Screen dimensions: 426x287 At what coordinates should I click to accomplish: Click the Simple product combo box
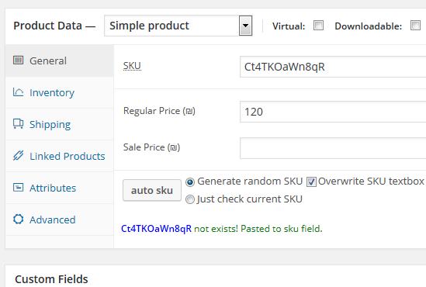click(178, 26)
